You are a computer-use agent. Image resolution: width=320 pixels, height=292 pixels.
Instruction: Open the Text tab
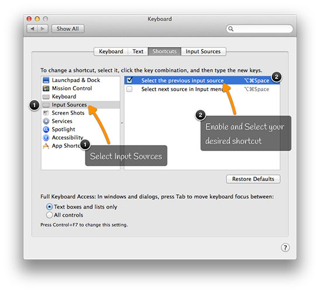(x=138, y=52)
